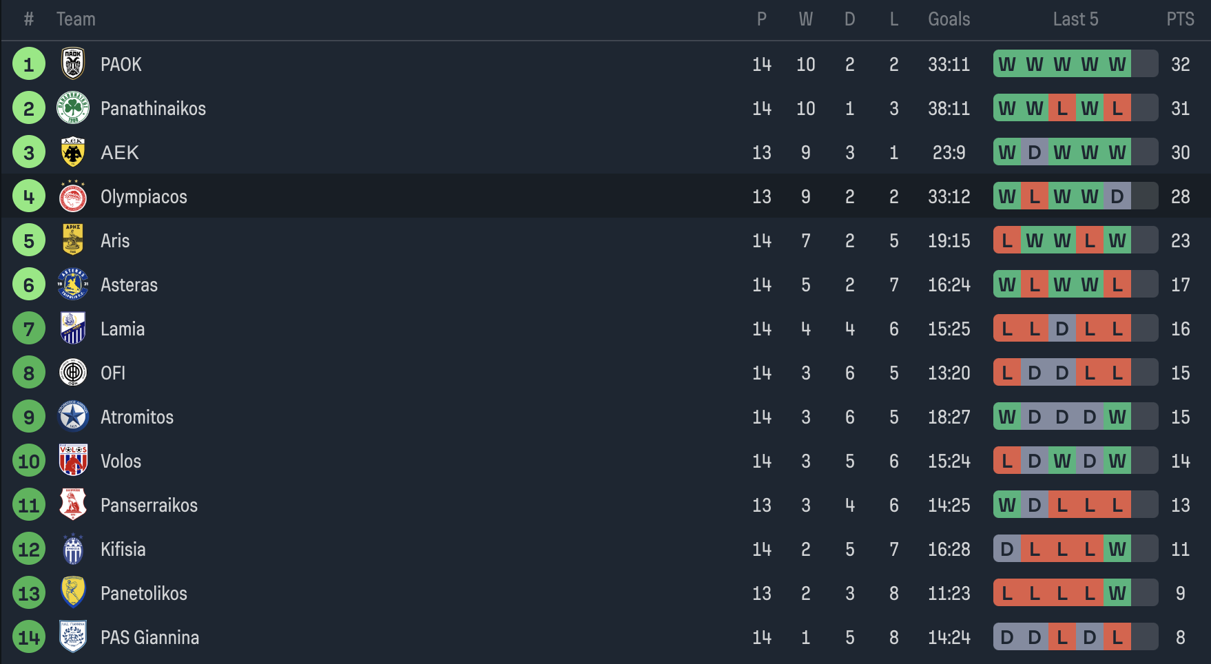
Task: Open the AEK eagle crest icon
Action: (73, 152)
